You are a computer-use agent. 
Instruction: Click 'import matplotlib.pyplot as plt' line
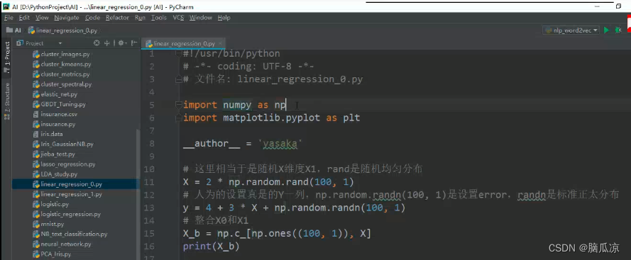(272, 118)
